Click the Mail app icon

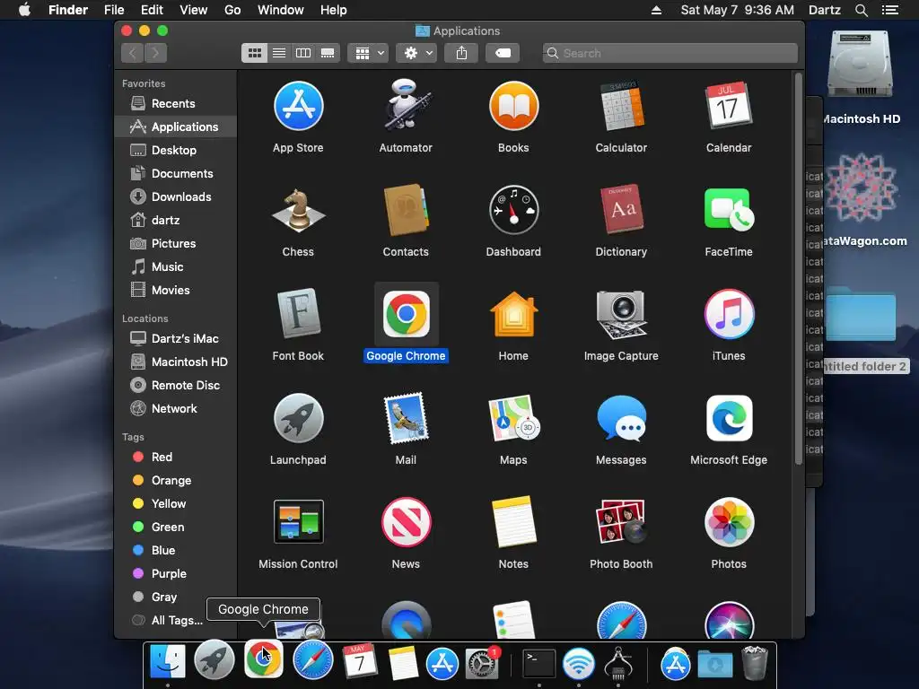click(406, 418)
